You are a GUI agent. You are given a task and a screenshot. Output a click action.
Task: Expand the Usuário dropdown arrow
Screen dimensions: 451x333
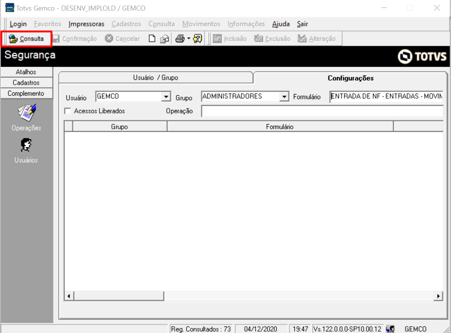166,96
